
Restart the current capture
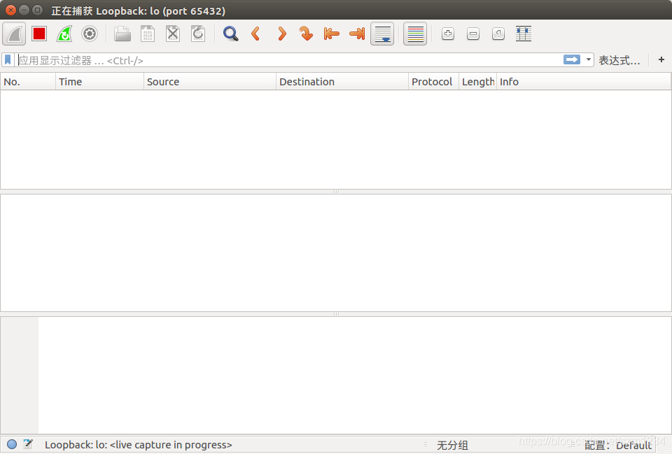tap(64, 34)
